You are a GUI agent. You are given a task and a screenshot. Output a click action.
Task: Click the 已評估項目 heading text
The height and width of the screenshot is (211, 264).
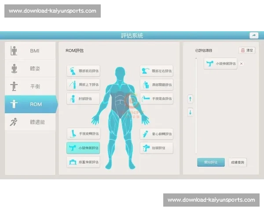click(x=204, y=51)
